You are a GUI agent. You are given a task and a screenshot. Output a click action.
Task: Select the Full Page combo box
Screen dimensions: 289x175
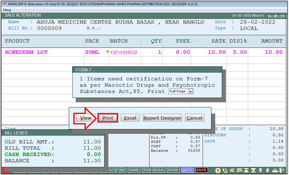181,91
